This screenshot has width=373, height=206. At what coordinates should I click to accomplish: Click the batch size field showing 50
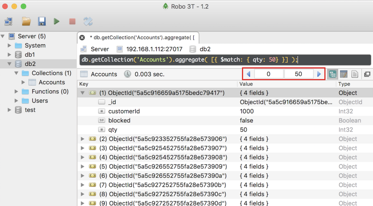pos(299,74)
